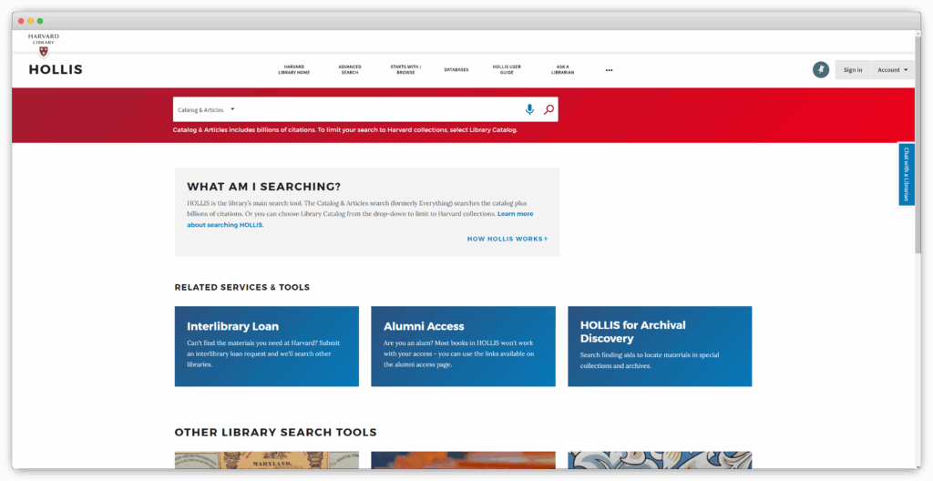Click the What Am I Searching? heading
Image resolution: width=933 pixels, height=481 pixels.
265,187
